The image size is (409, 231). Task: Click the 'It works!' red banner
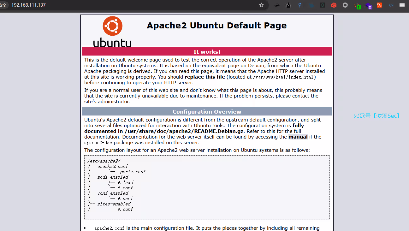207,52
